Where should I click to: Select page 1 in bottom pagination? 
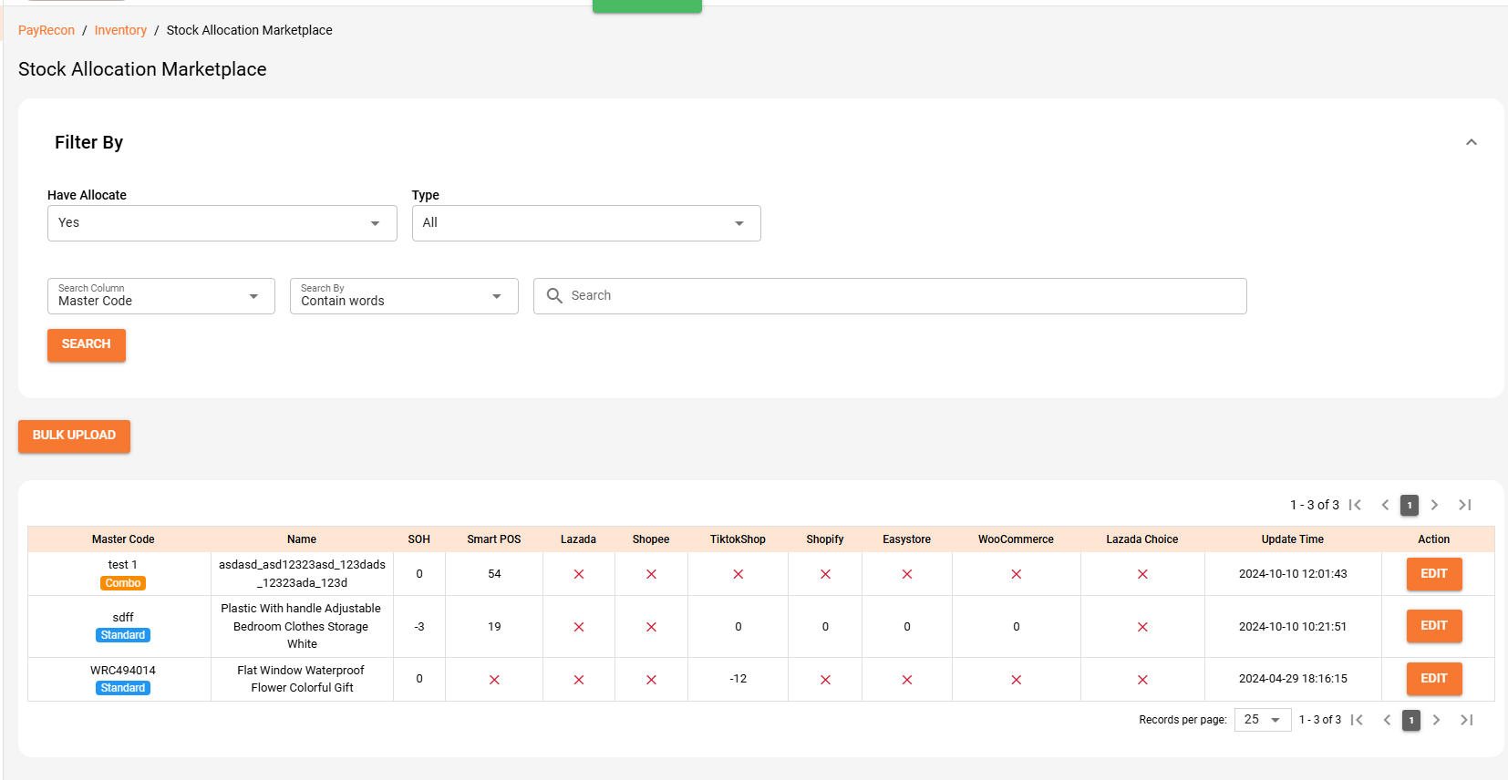(x=1411, y=720)
